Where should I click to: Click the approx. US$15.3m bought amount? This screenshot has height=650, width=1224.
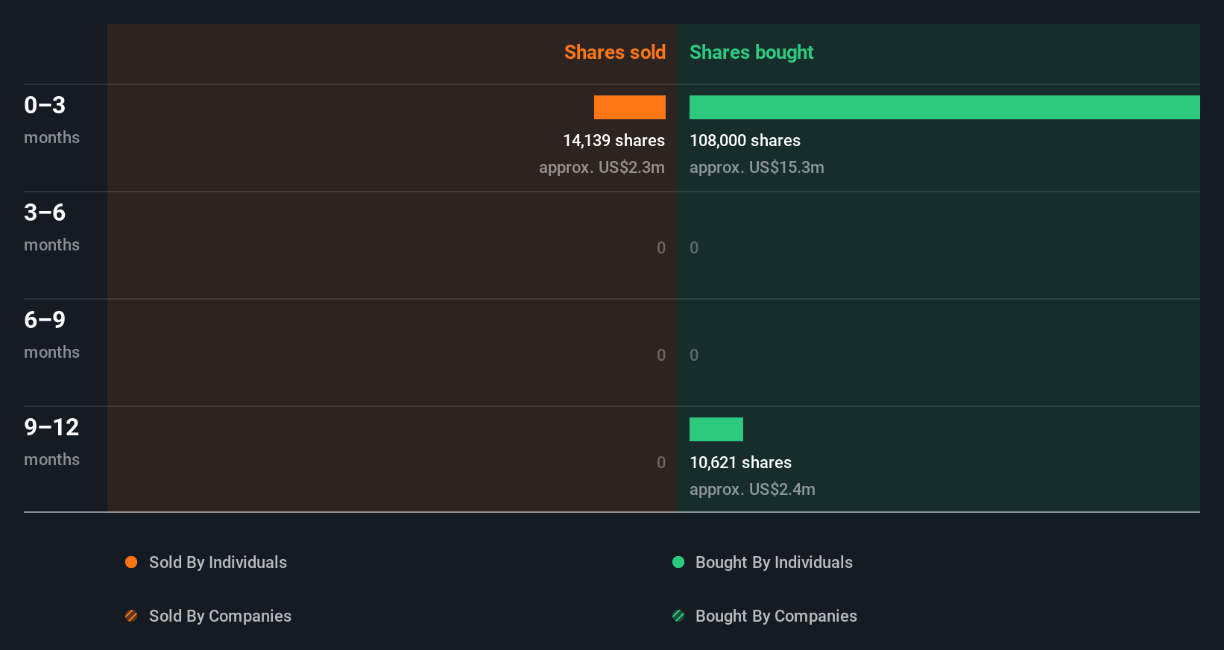point(757,167)
